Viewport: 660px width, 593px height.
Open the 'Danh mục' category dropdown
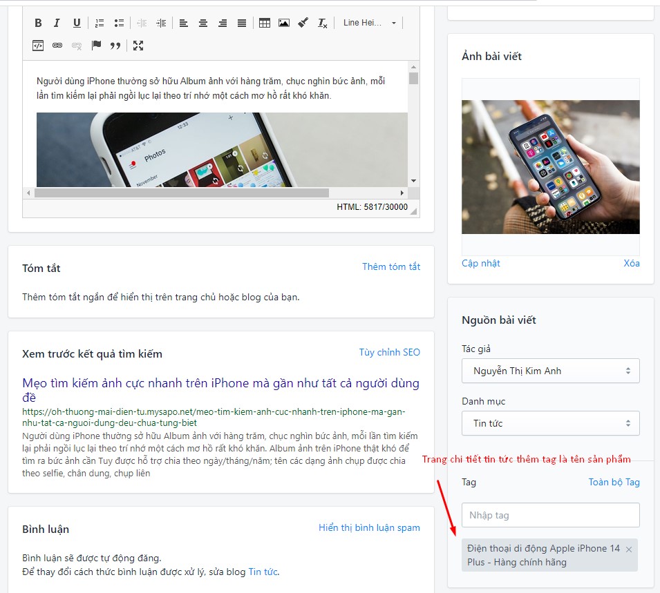pos(551,423)
